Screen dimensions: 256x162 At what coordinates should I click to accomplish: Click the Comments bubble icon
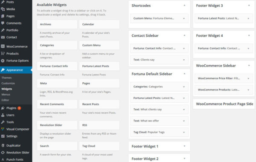click(3, 23)
